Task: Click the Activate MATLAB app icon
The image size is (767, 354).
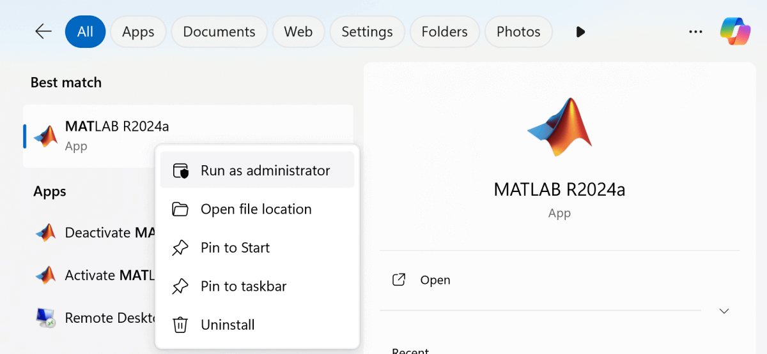Action: (45, 276)
